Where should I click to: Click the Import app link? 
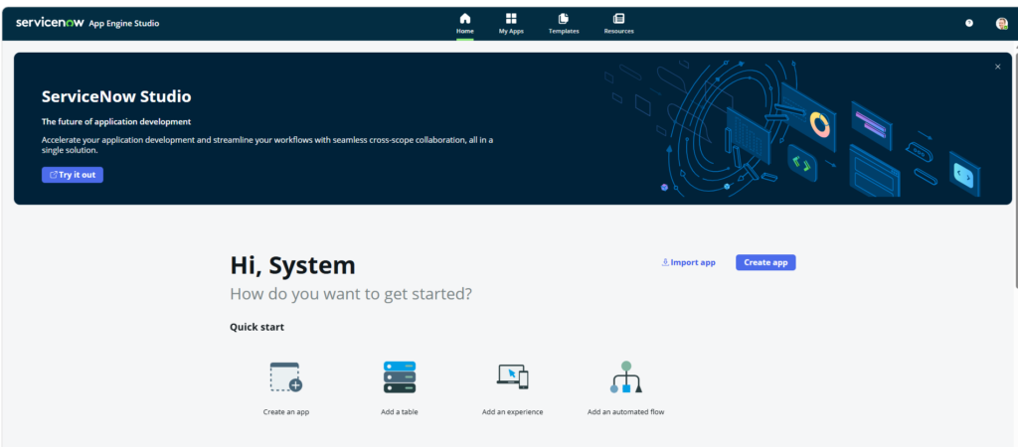[688, 262]
